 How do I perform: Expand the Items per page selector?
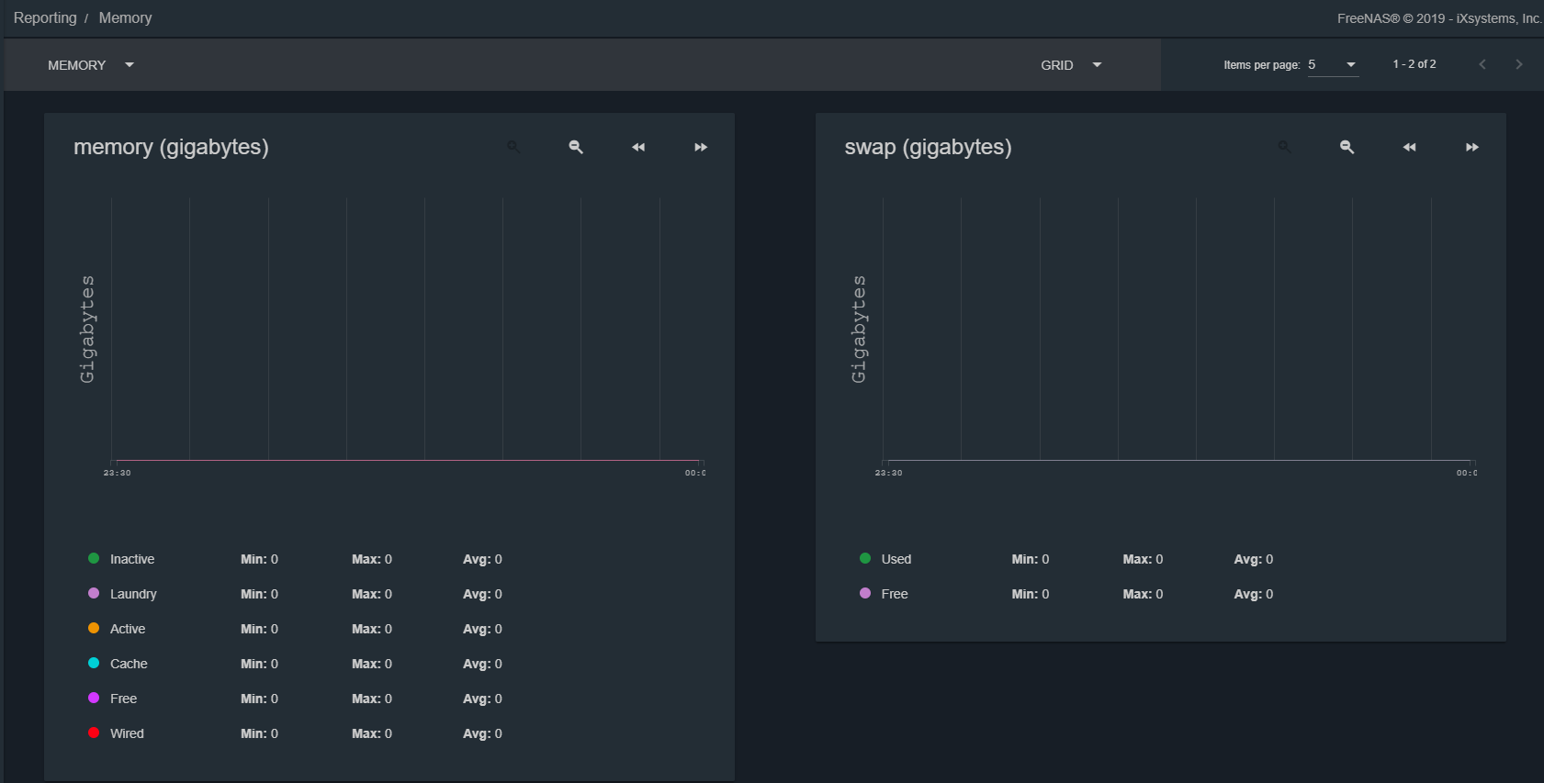pyautogui.click(x=1332, y=64)
